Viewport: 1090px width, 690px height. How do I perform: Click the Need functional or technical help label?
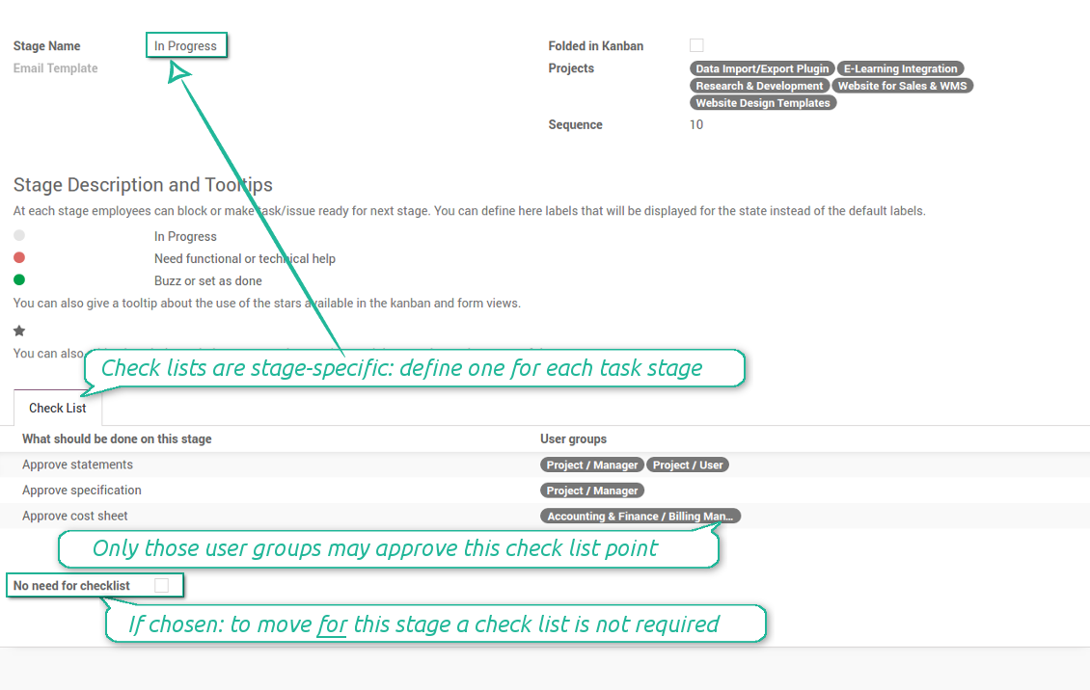coord(245,258)
